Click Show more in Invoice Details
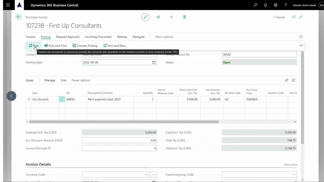Image resolution: width=324 pixels, height=182 pixels. 290,165
